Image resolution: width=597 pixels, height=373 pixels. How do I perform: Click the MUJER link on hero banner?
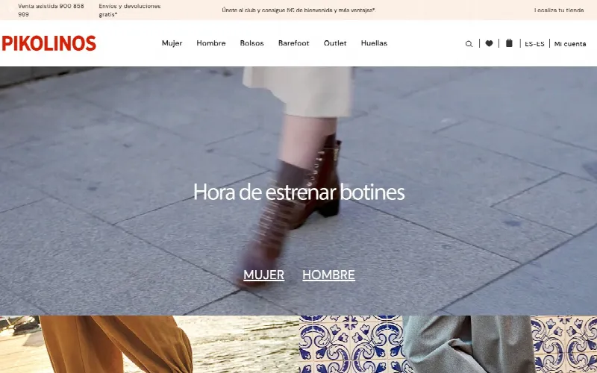pyautogui.click(x=264, y=275)
